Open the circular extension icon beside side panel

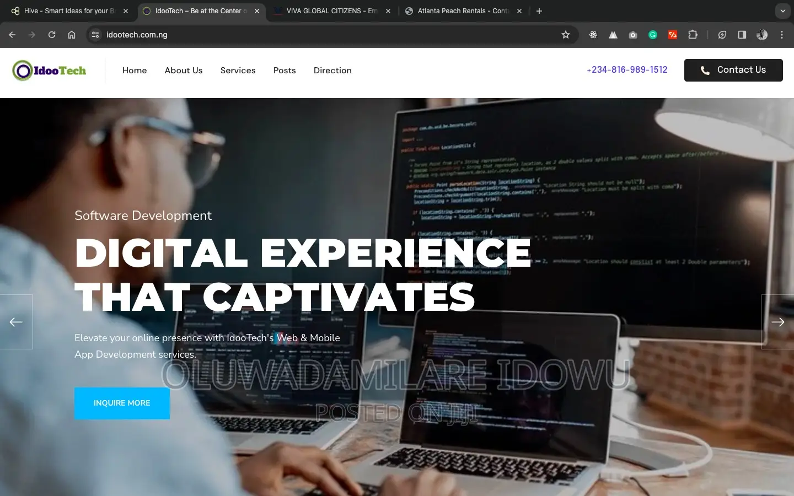(x=722, y=35)
